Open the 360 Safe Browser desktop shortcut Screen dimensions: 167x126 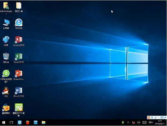coord(6,74)
